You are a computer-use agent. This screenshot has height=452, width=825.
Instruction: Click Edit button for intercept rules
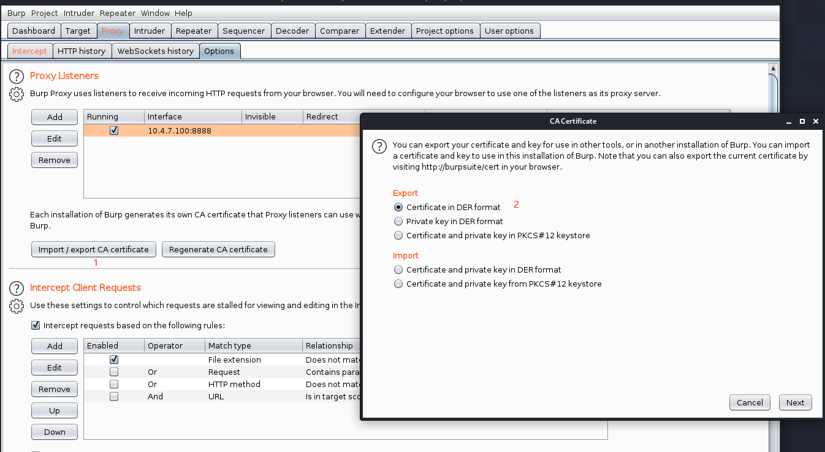click(x=55, y=367)
